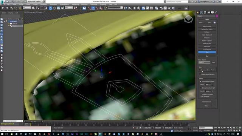Click the Redo arrow in main toolbar
Screen dimensions: 242x136
pyautogui.click(x=7, y=8)
